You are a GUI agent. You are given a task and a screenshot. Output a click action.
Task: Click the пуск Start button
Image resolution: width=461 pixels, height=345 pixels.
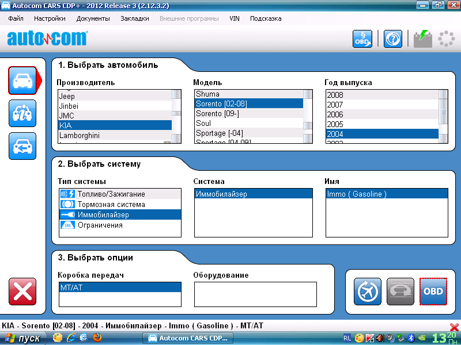click(x=23, y=338)
